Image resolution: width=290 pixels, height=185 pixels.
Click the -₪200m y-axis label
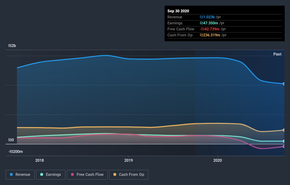[16, 151]
